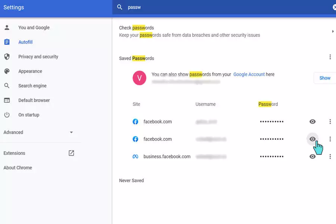Click the magnifier icon beside Search engine

[x=7, y=86]
